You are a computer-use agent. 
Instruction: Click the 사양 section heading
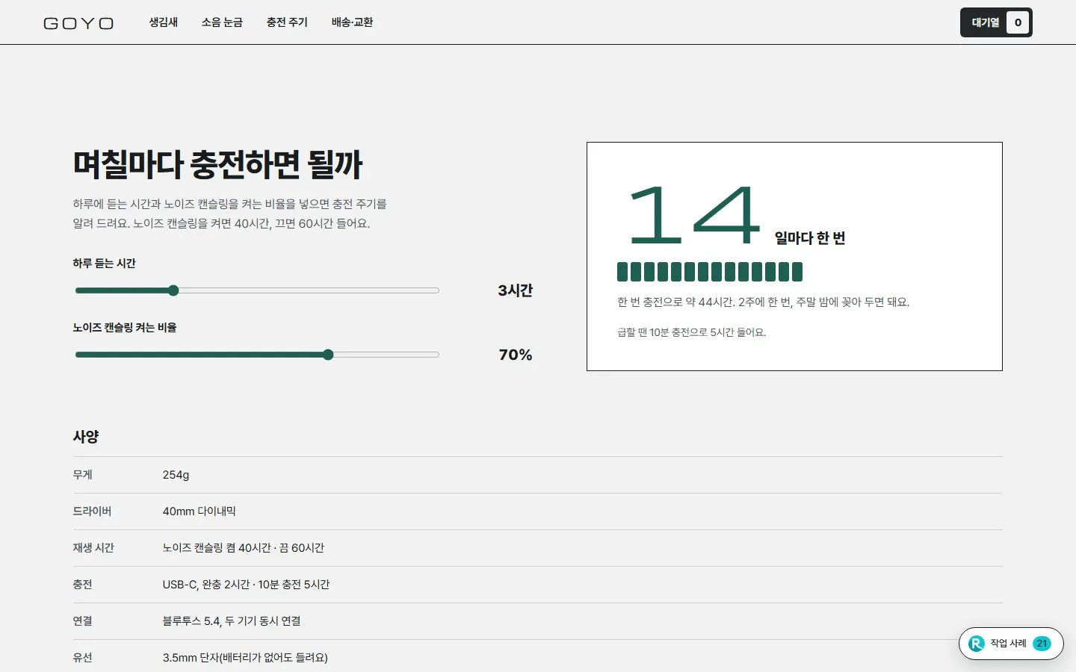(86, 436)
